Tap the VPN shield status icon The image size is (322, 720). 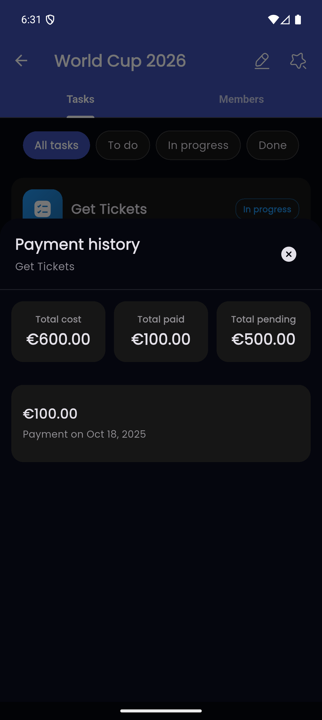click(50, 20)
